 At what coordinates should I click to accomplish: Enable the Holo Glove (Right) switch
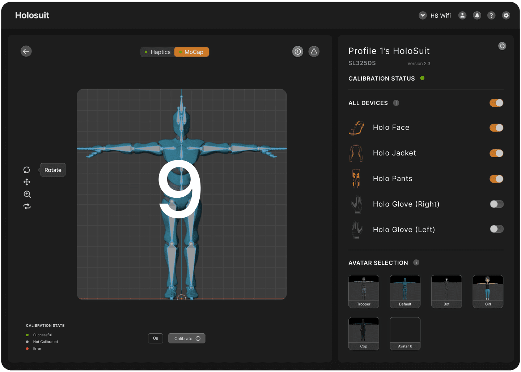point(496,204)
